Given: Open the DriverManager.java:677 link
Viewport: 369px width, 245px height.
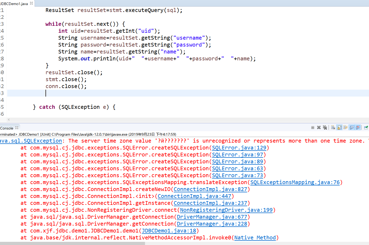Looking at the screenshot, I should 212,217.
